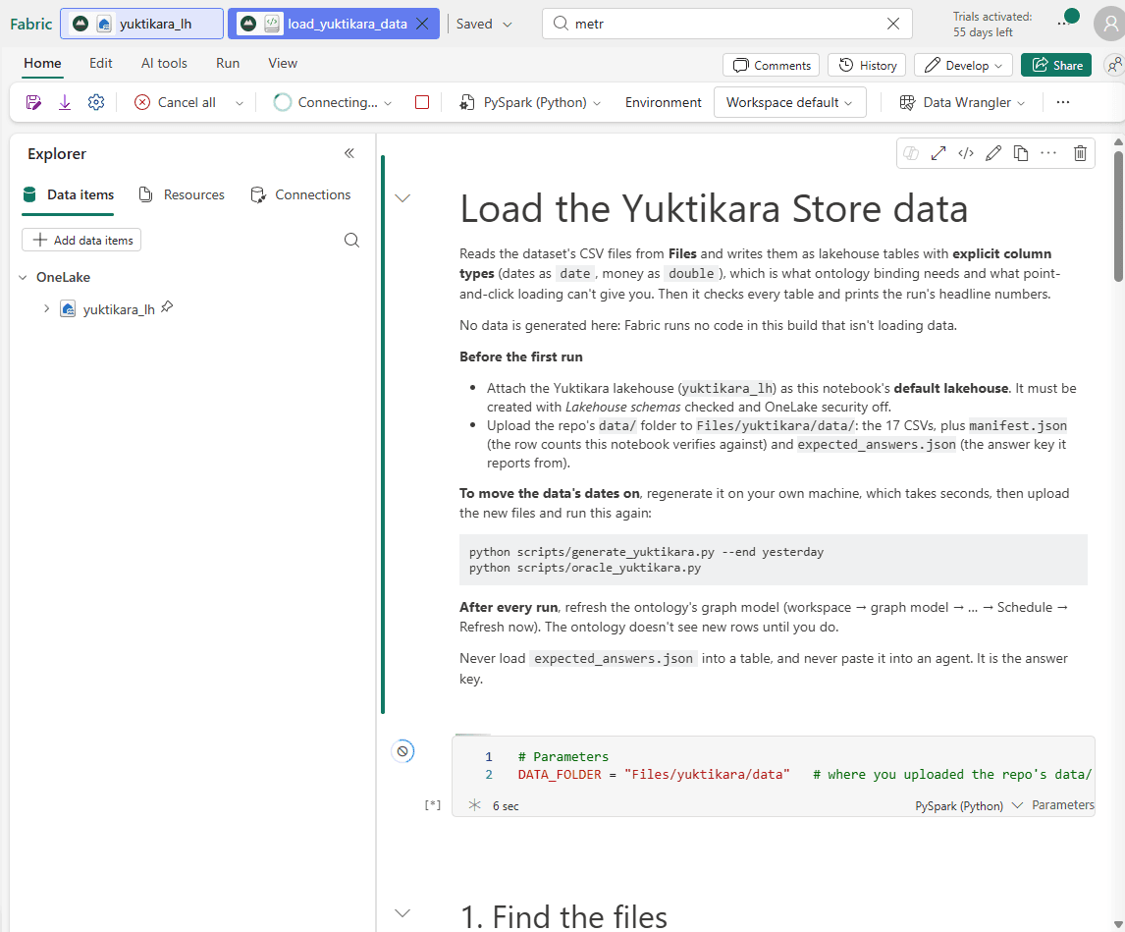Cancel the running Parameters cell
The height and width of the screenshot is (932, 1125).
point(402,751)
